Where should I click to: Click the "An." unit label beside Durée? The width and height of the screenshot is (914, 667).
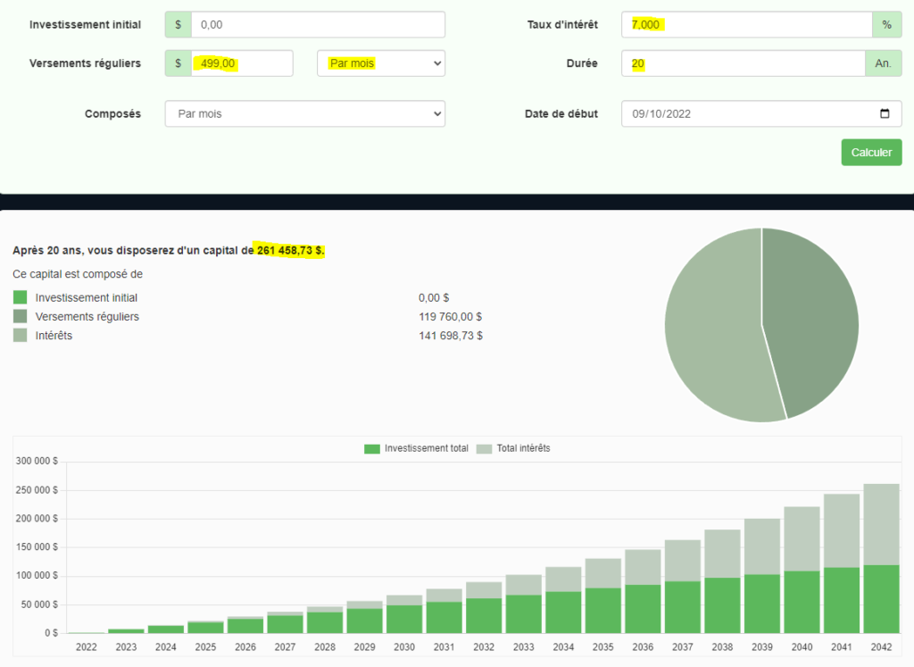pos(884,63)
